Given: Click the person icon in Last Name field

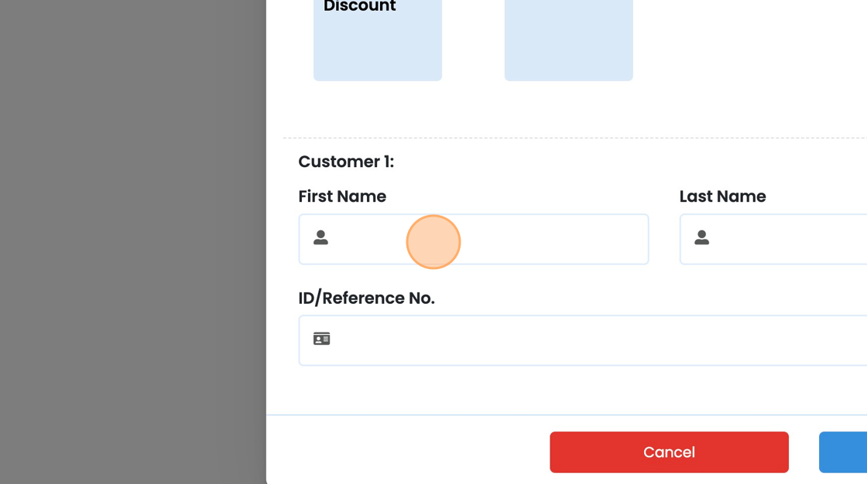Looking at the screenshot, I should click(x=701, y=238).
